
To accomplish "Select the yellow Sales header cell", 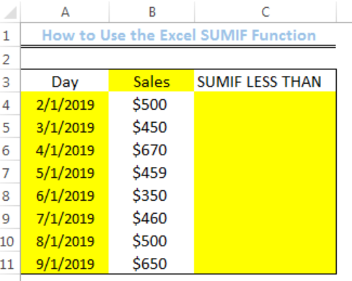I will pos(151,81).
